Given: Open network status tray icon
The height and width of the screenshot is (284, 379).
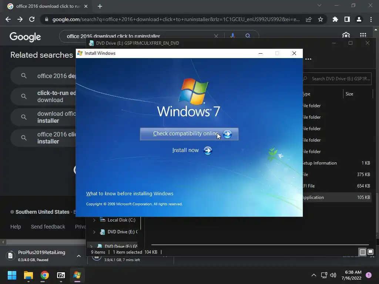Looking at the screenshot, I should click(x=324, y=275).
